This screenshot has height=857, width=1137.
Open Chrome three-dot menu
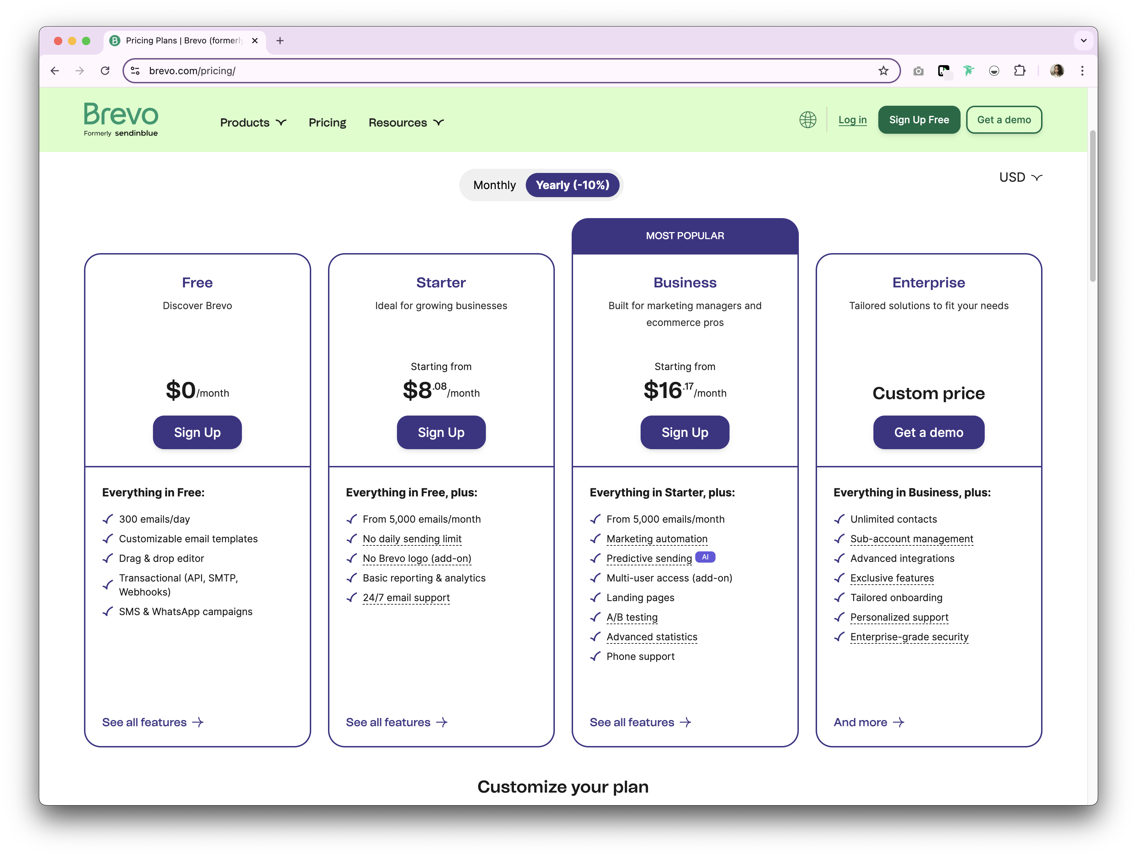click(x=1082, y=71)
